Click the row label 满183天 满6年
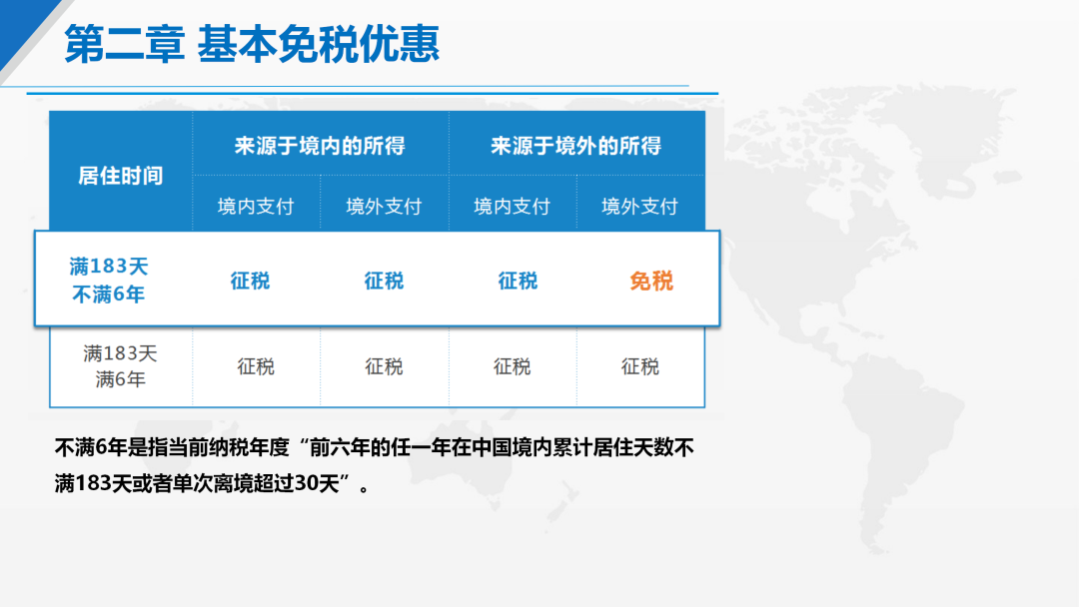This screenshot has height=607, width=1079. tap(121, 366)
